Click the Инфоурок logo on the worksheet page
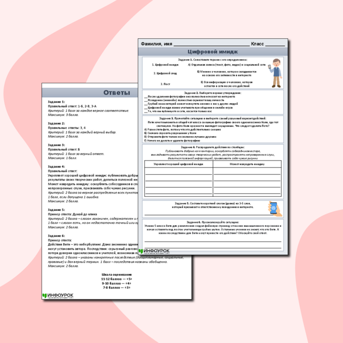343x343 pixels. [x=154, y=251]
